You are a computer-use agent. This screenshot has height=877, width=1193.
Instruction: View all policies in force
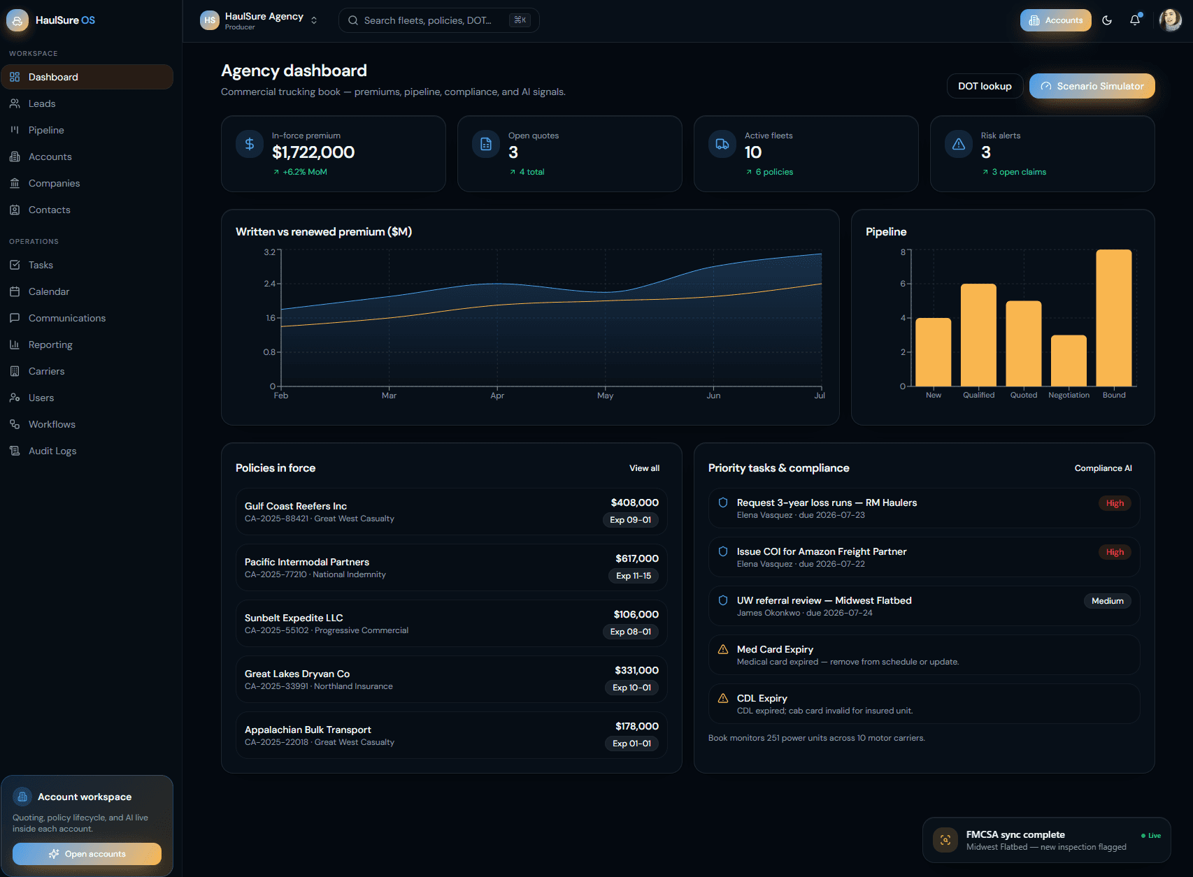point(644,468)
